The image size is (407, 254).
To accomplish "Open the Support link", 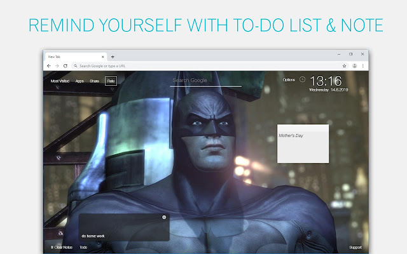I will point(355,248).
